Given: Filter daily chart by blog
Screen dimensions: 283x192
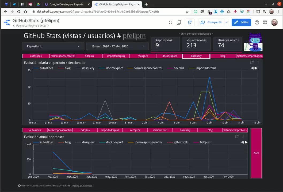Looking at the screenshot, I should (x=223, y=56).
